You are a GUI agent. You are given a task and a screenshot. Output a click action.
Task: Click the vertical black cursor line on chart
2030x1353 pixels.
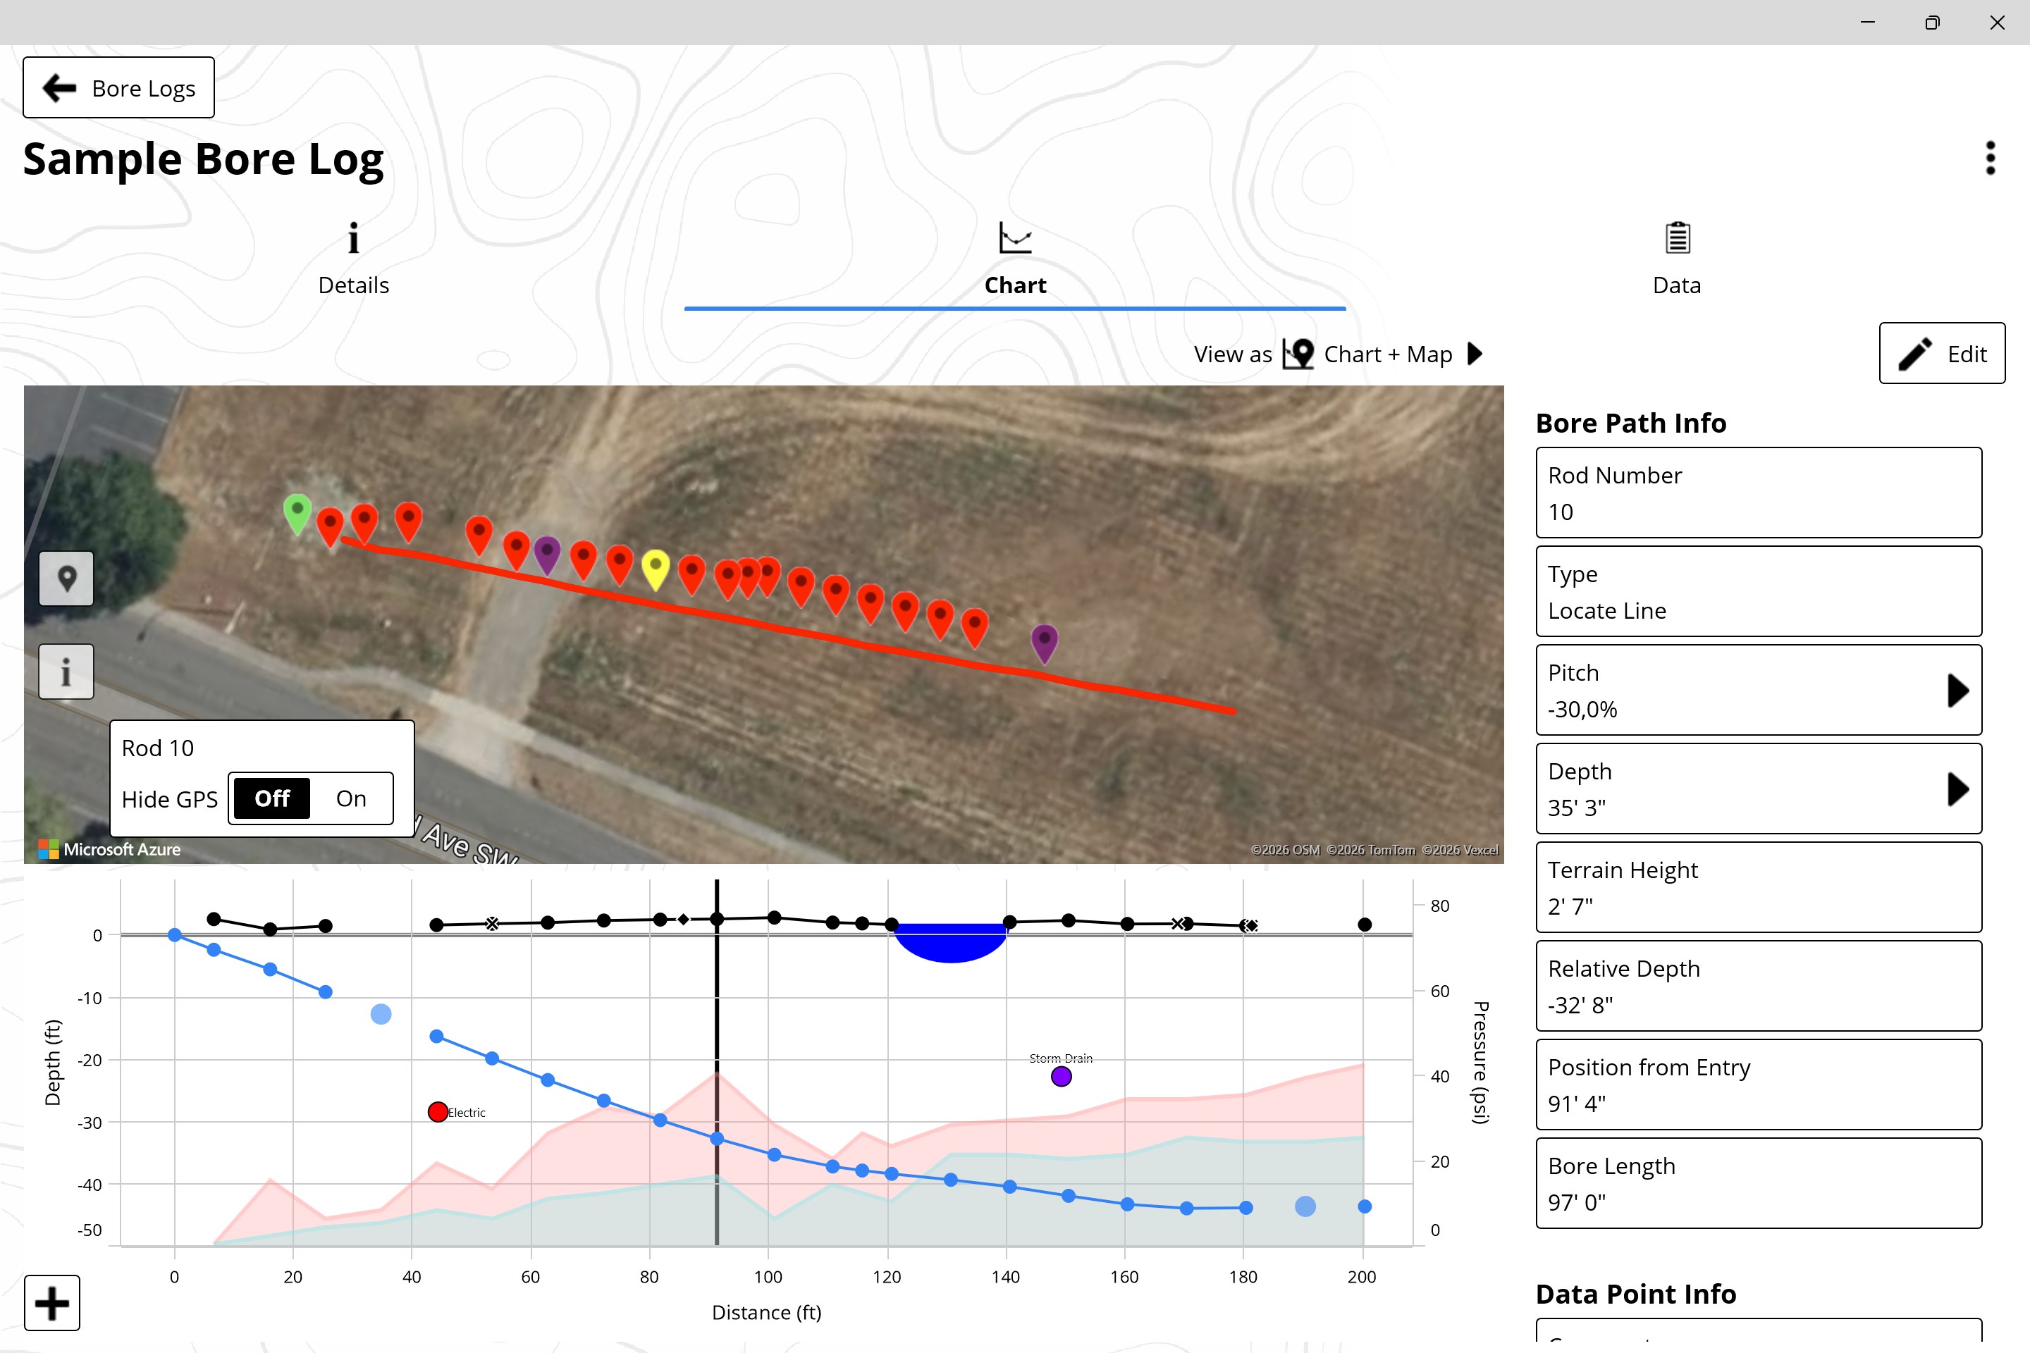(716, 1061)
